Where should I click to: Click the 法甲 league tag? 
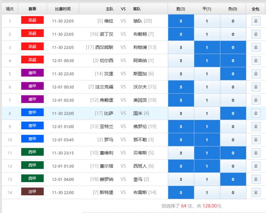(32, 192)
